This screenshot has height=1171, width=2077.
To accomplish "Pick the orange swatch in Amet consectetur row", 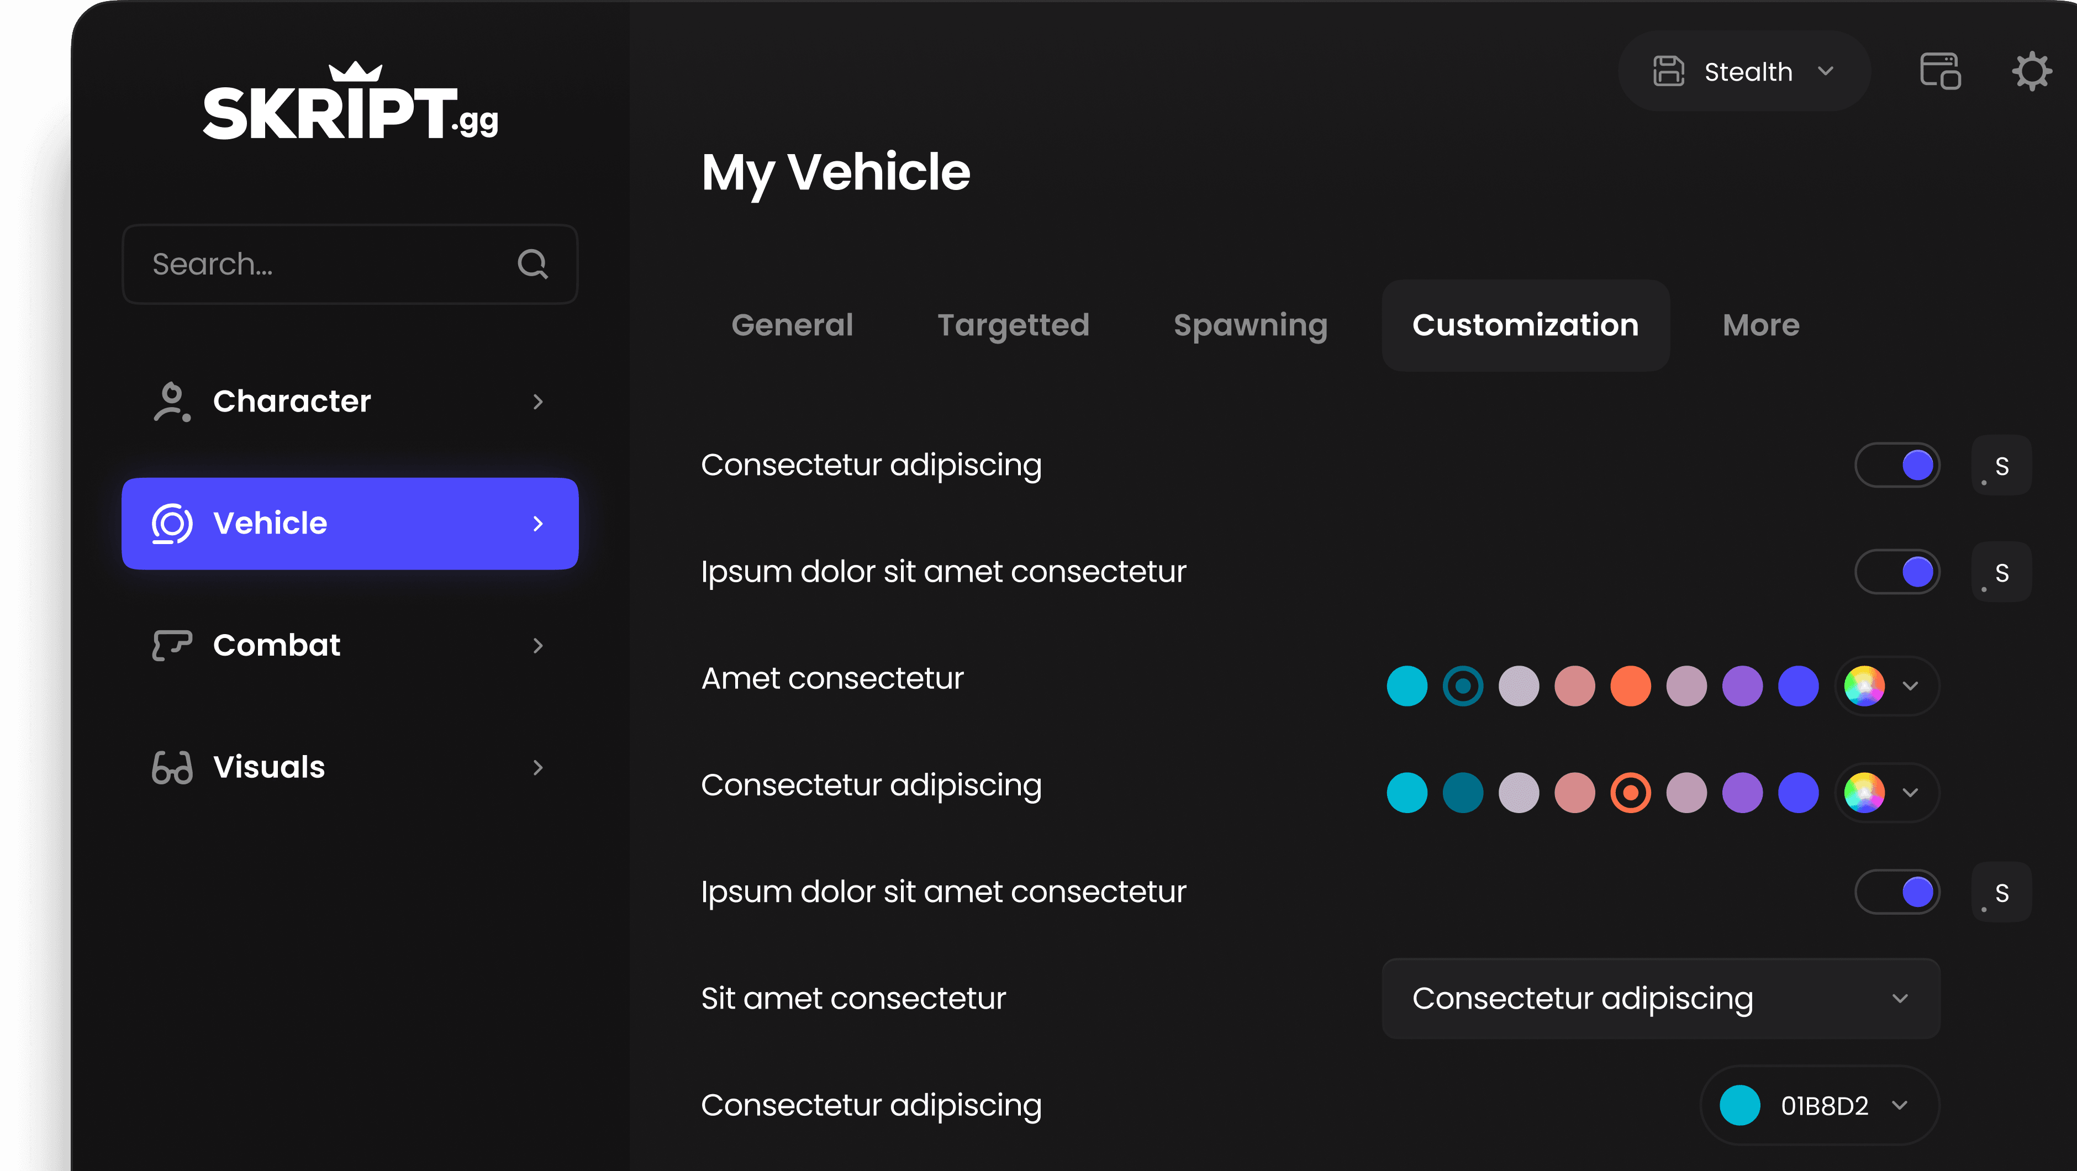I will pyautogui.click(x=1630, y=685).
